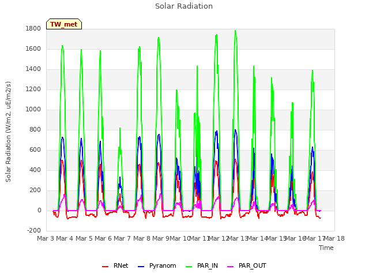Click the TW_met annotation label
This screenshot has width=369, height=277.
(64, 24)
